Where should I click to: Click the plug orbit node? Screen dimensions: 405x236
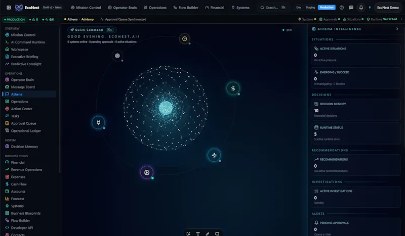coord(98,122)
